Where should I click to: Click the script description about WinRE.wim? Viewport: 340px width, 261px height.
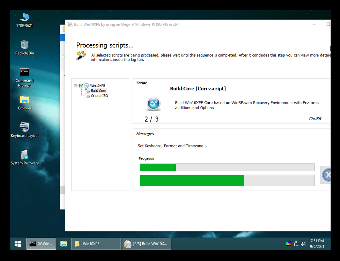247,105
